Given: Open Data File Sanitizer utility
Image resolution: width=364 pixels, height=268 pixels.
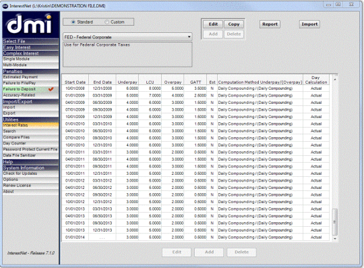Looking at the screenshot, I should coord(30,155).
